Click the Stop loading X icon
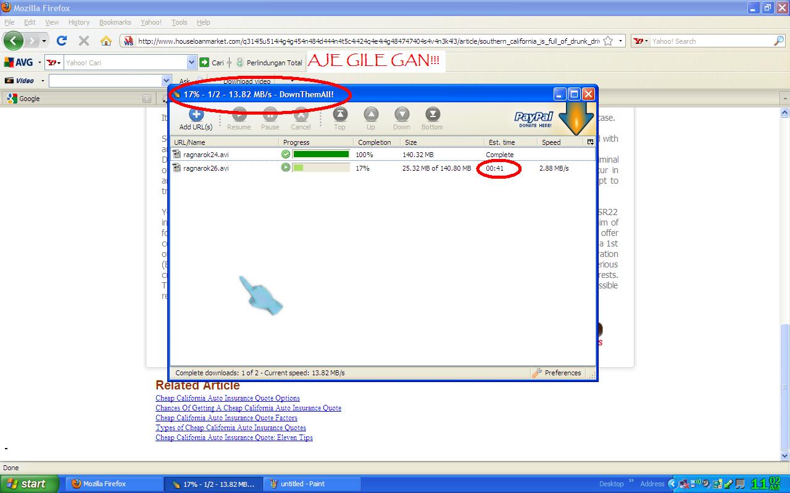Image resolution: width=790 pixels, height=493 pixels. point(84,41)
